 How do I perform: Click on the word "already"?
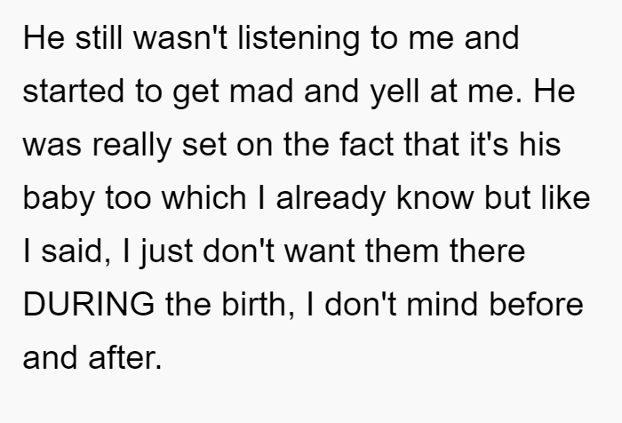331,197
